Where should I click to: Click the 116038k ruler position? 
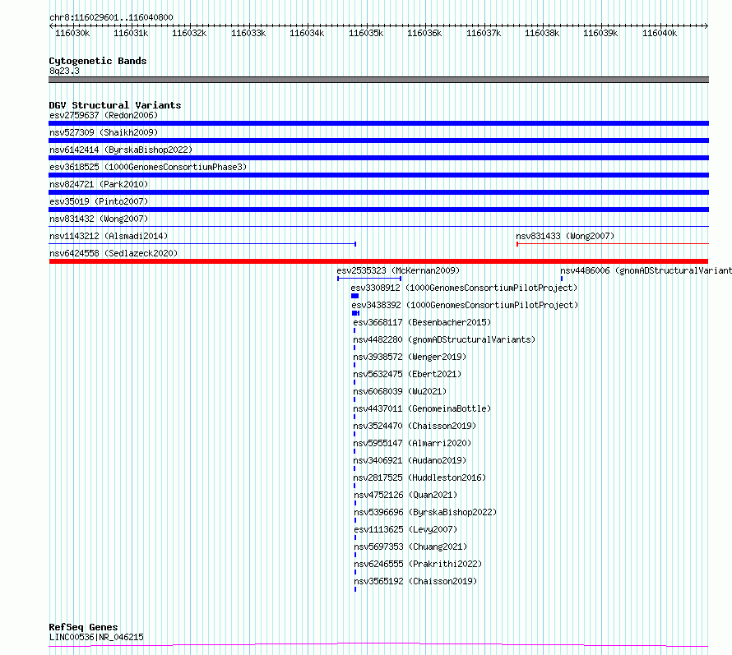click(x=542, y=33)
